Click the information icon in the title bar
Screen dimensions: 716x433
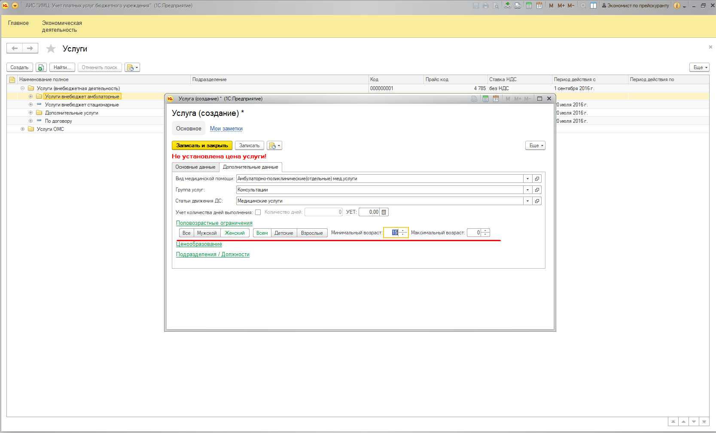pos(677,6)
